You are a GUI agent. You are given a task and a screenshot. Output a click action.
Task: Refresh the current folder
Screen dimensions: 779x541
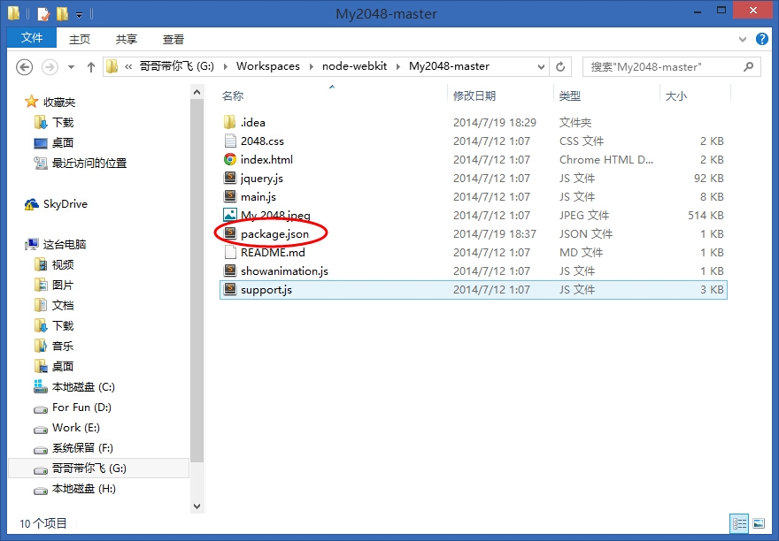tap(560, 66)
